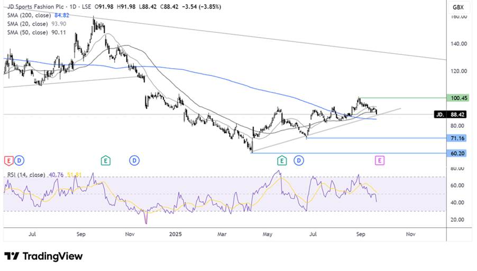The image size is (477, 271).
Task: Click the 120.00 price axis label
Action: [x=458, y=71]
